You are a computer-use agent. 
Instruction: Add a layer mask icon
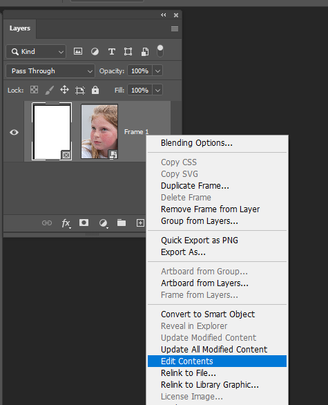84,223
